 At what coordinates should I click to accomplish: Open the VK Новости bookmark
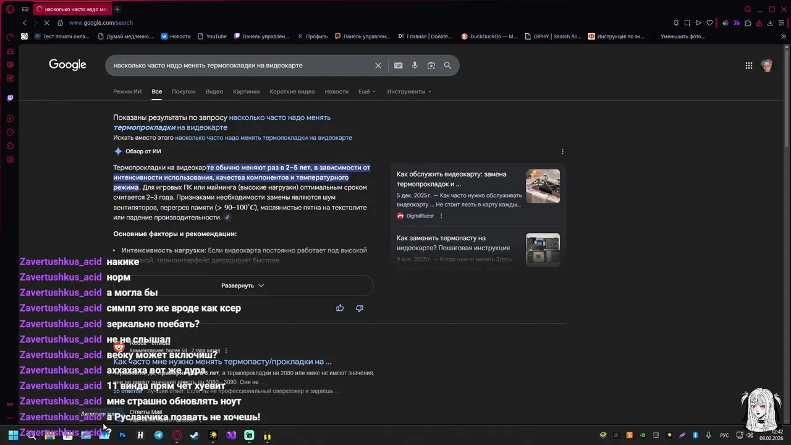(176, 36)
